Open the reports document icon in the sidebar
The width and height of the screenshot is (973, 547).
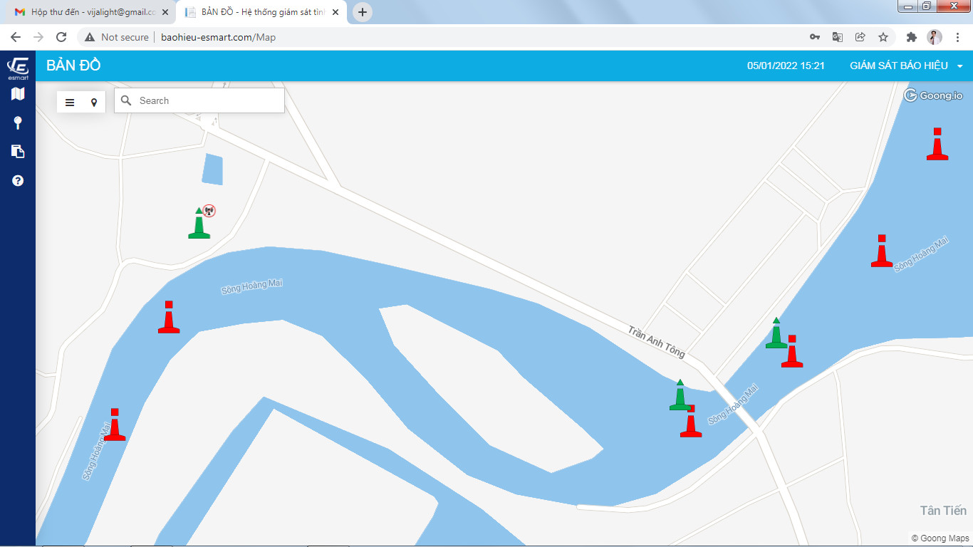[18, 151]
